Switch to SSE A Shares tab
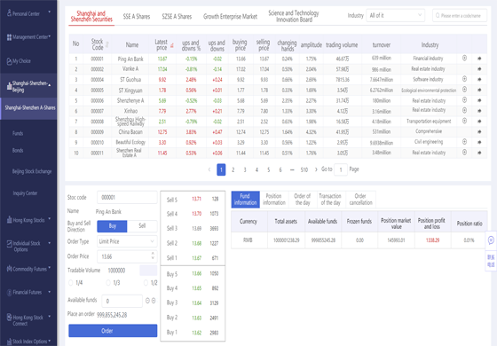The image size is (497, 346). (137, 17)
